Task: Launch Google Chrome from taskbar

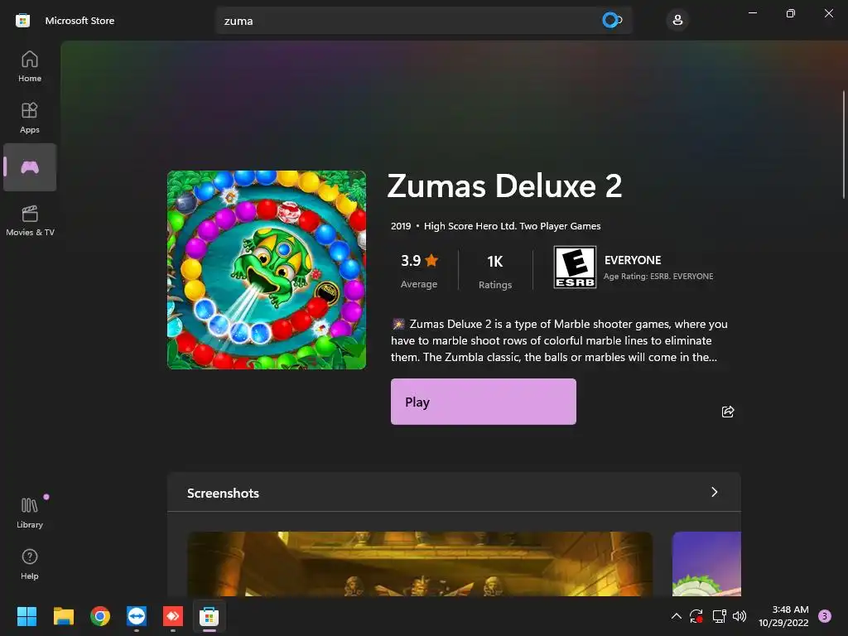Action: click(100, 616)
